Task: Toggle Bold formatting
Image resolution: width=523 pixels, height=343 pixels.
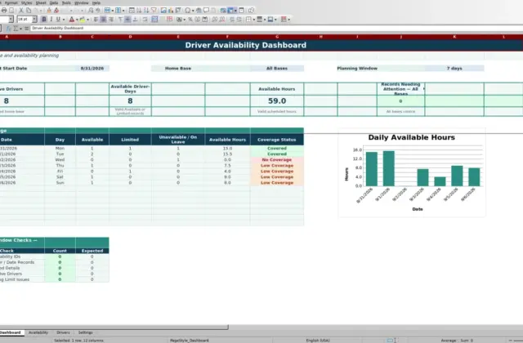Action: point(43,20)
